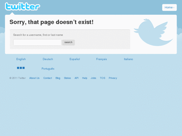Open the Help link
The image size is (182, 136).
coord(85,78)
